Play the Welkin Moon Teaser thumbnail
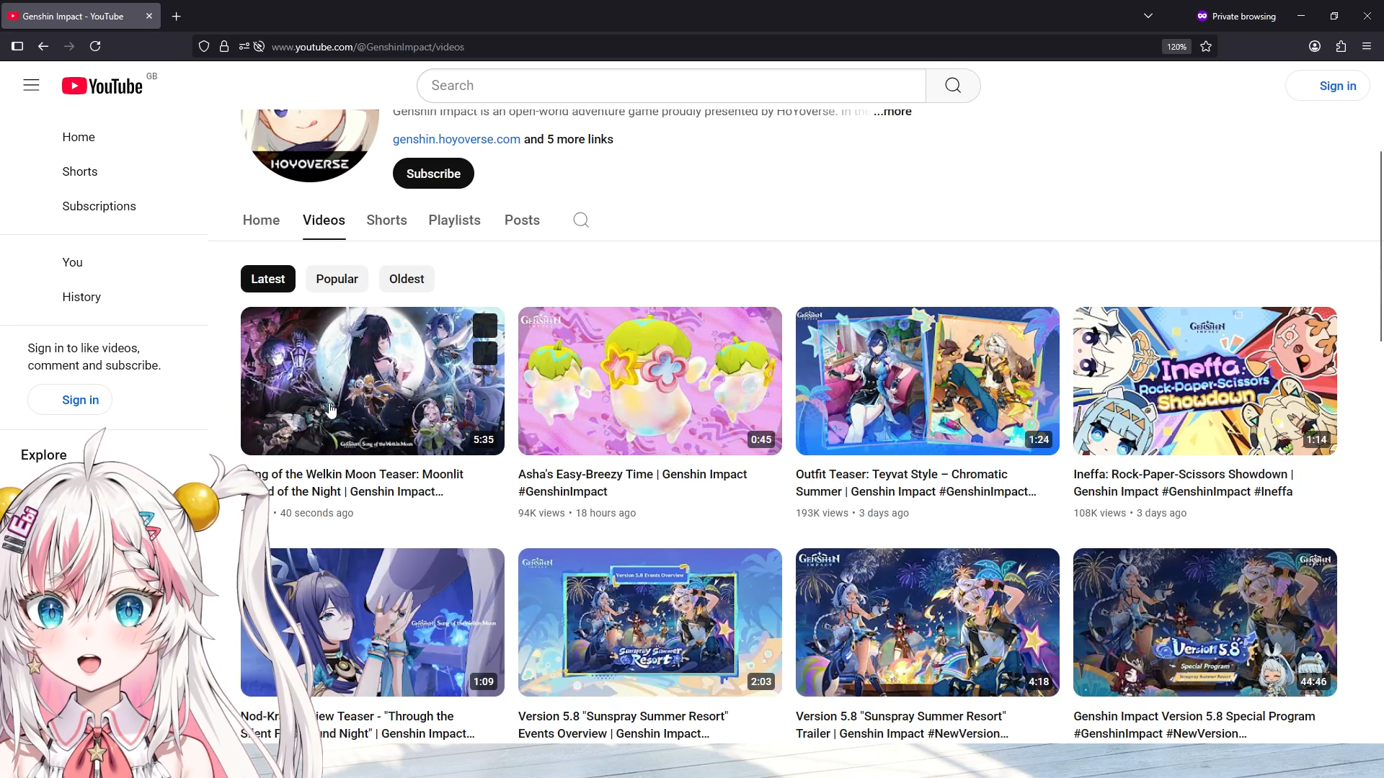This screenshot has width=1384, height=778. tap(373, 381)
